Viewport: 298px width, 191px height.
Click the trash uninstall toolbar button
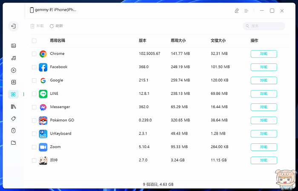[37, 26]
